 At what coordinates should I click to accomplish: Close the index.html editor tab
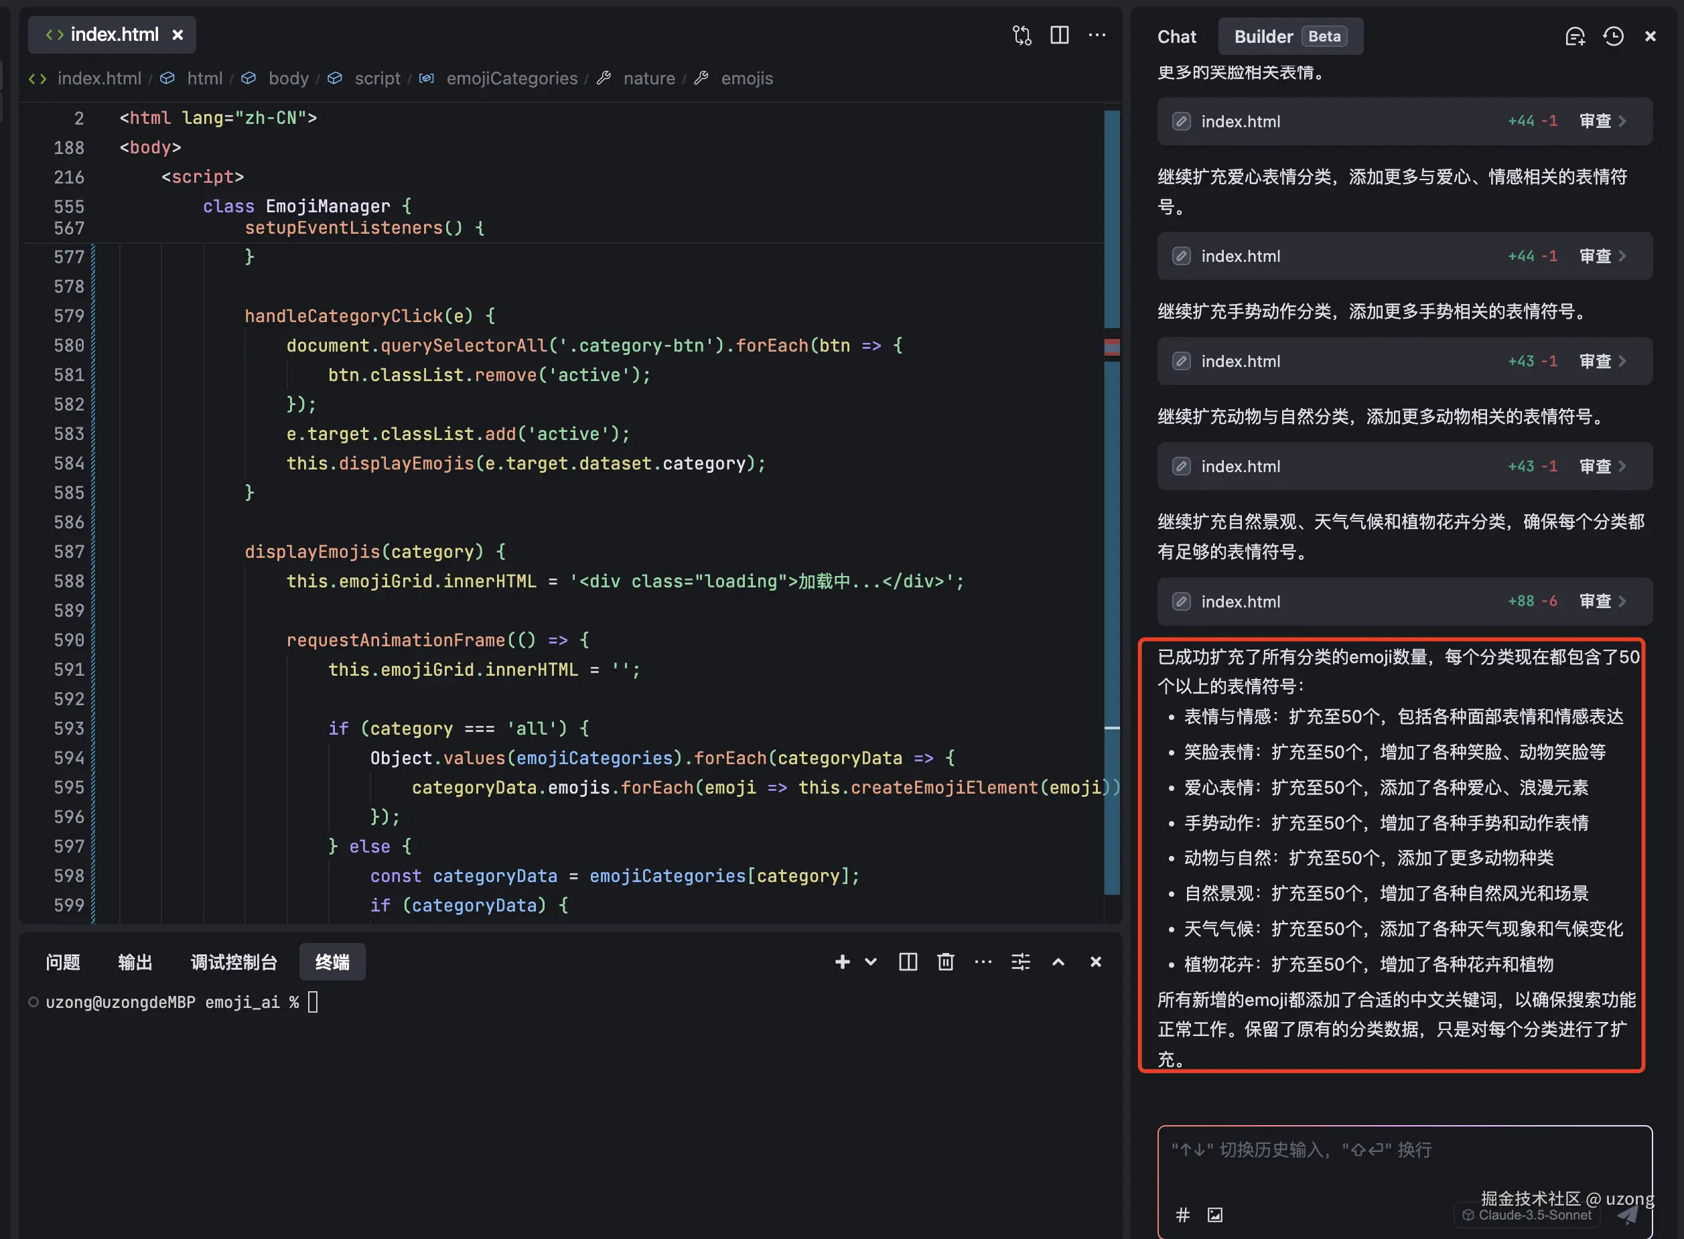pyautogui.click(x=178, y=35)
